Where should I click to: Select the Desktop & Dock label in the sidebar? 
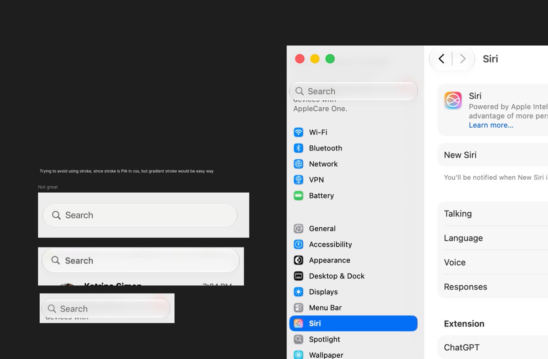coord(337,276)
